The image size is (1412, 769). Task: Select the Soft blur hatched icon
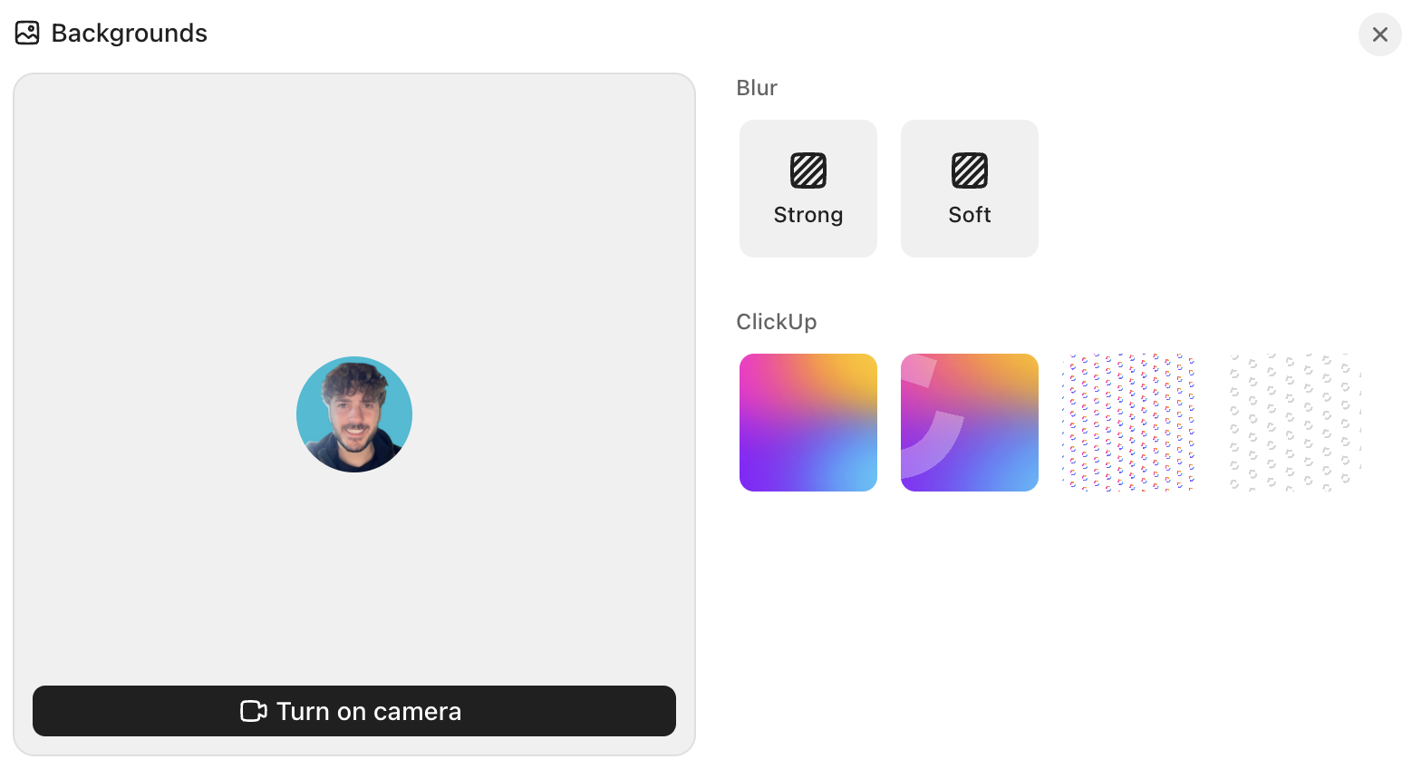[969, 170]
